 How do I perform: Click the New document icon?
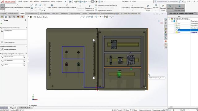[72, 2]
